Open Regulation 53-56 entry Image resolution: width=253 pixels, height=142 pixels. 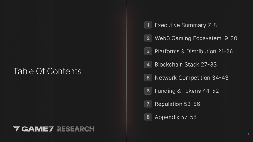point(177,104)
